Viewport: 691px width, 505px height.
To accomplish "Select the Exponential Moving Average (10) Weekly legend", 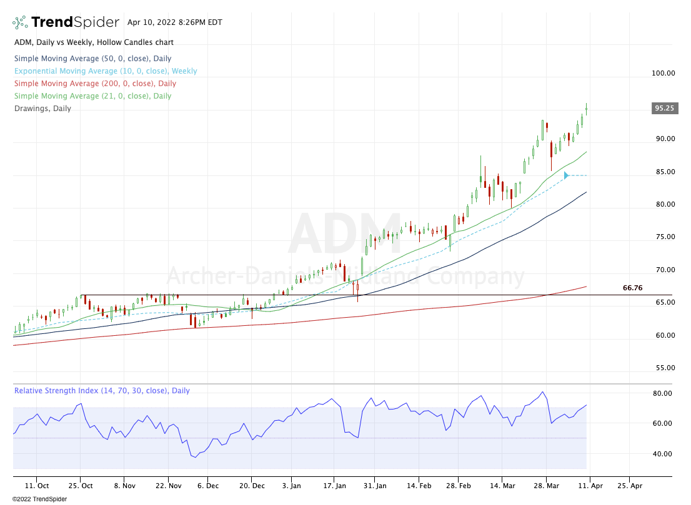I will tap(106, 71).
